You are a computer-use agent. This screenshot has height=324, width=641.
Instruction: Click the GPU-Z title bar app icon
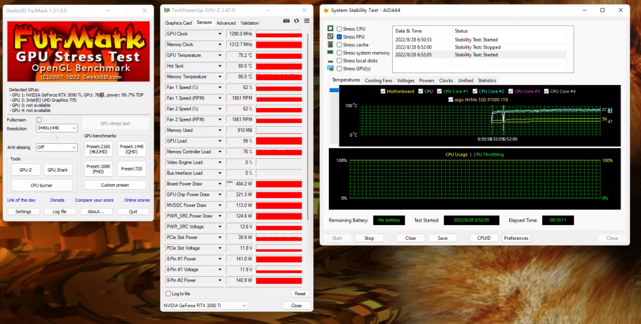[167, 10]
